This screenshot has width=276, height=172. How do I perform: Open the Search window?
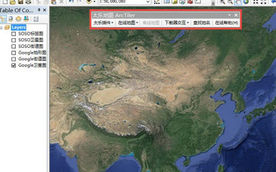(x=182, y=2)
